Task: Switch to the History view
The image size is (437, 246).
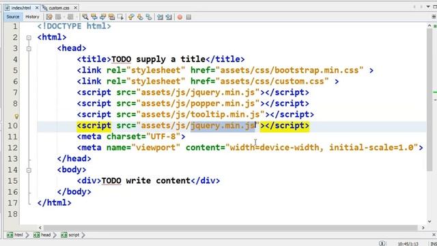Action: coord(32,16)
